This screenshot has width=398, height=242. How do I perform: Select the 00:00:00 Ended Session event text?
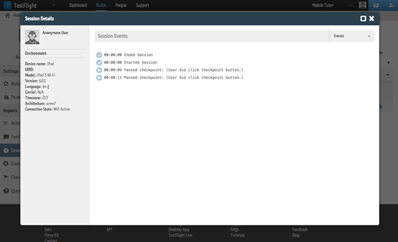coord(128,55)
